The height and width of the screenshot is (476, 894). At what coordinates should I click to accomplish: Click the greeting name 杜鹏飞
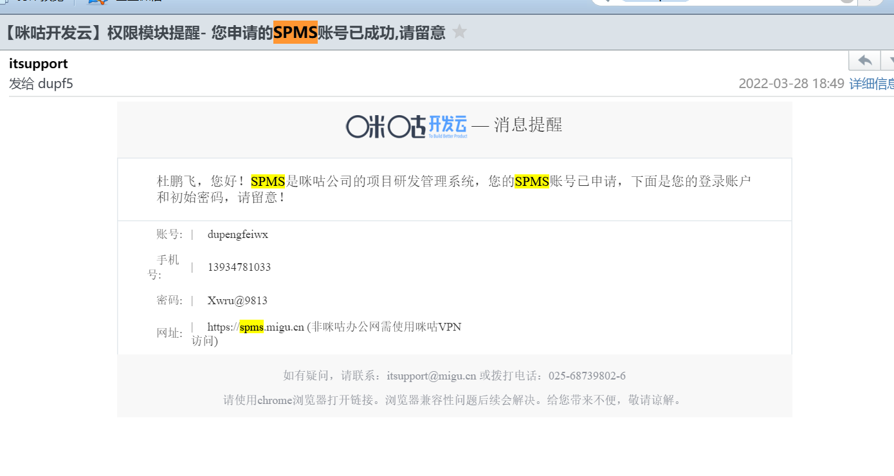[177, 181]
